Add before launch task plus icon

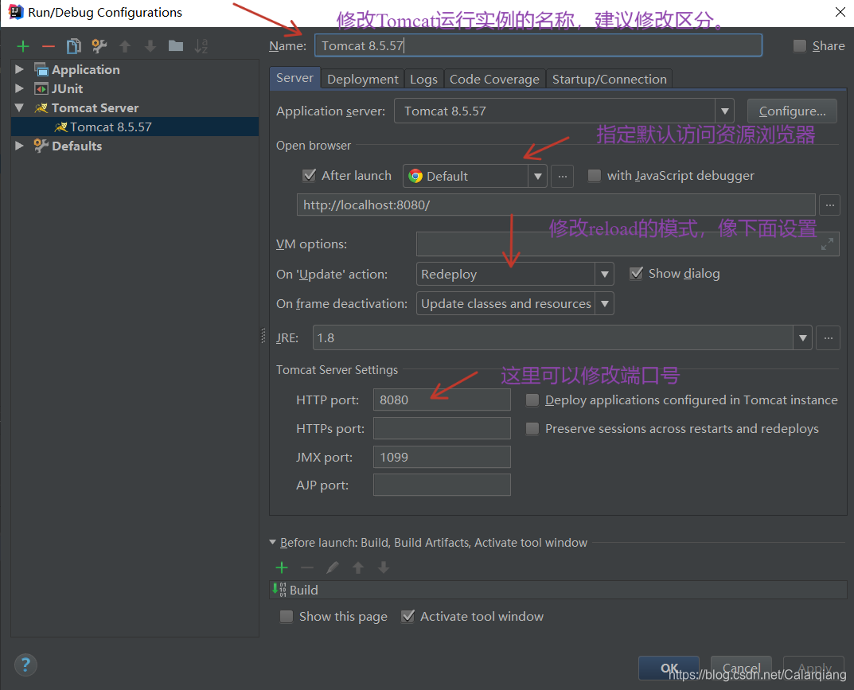pyautogui.click(x=282, y=567)
